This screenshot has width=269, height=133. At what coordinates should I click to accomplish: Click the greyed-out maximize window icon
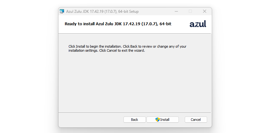(x=190, y=11)
